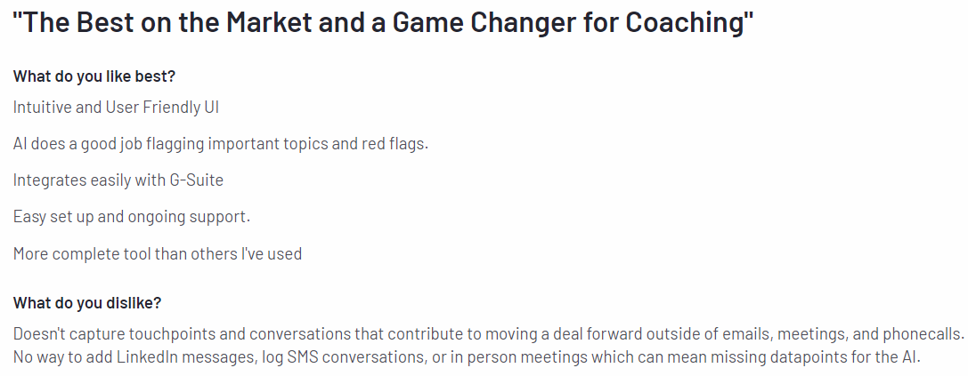Click the sentence about AI flagging important topics
This screenshot has width=968, height=376.
220,144
